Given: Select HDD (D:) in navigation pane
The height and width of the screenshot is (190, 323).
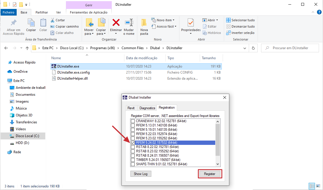Looking at the screenshot, I should click(22, 143).
